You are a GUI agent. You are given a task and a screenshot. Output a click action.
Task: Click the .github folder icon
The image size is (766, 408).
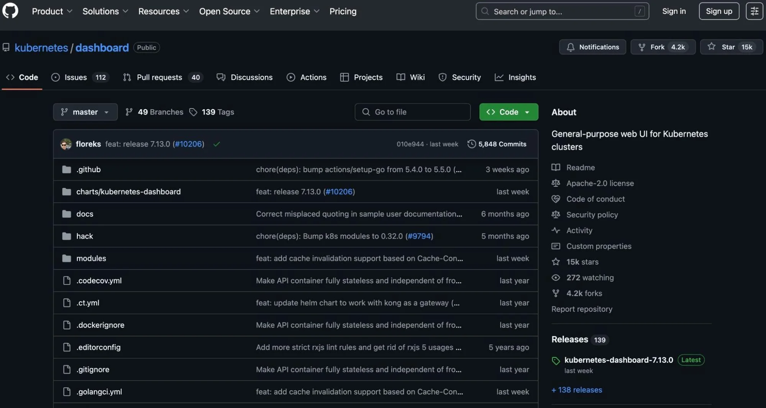(67, 169)
